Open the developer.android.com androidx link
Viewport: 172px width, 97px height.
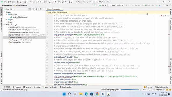click(92, 54)
